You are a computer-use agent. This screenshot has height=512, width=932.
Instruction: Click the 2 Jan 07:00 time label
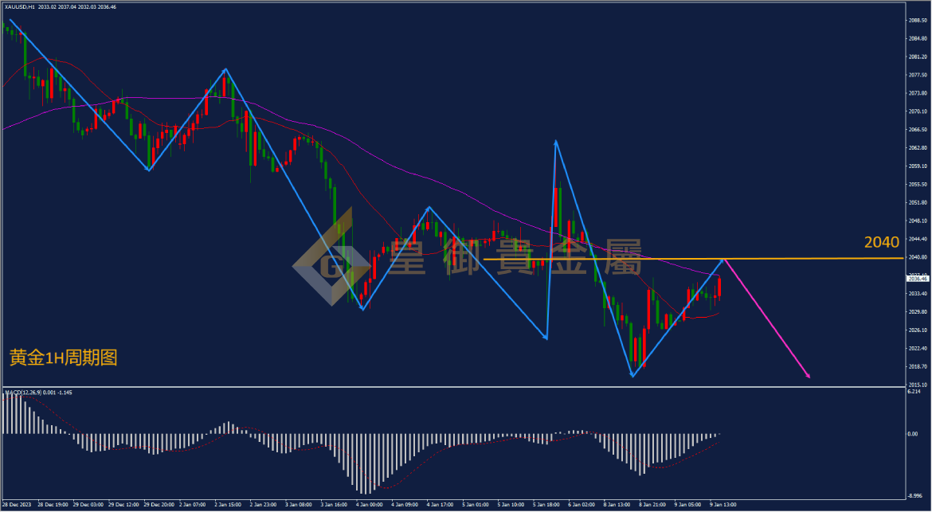[194, 505]
